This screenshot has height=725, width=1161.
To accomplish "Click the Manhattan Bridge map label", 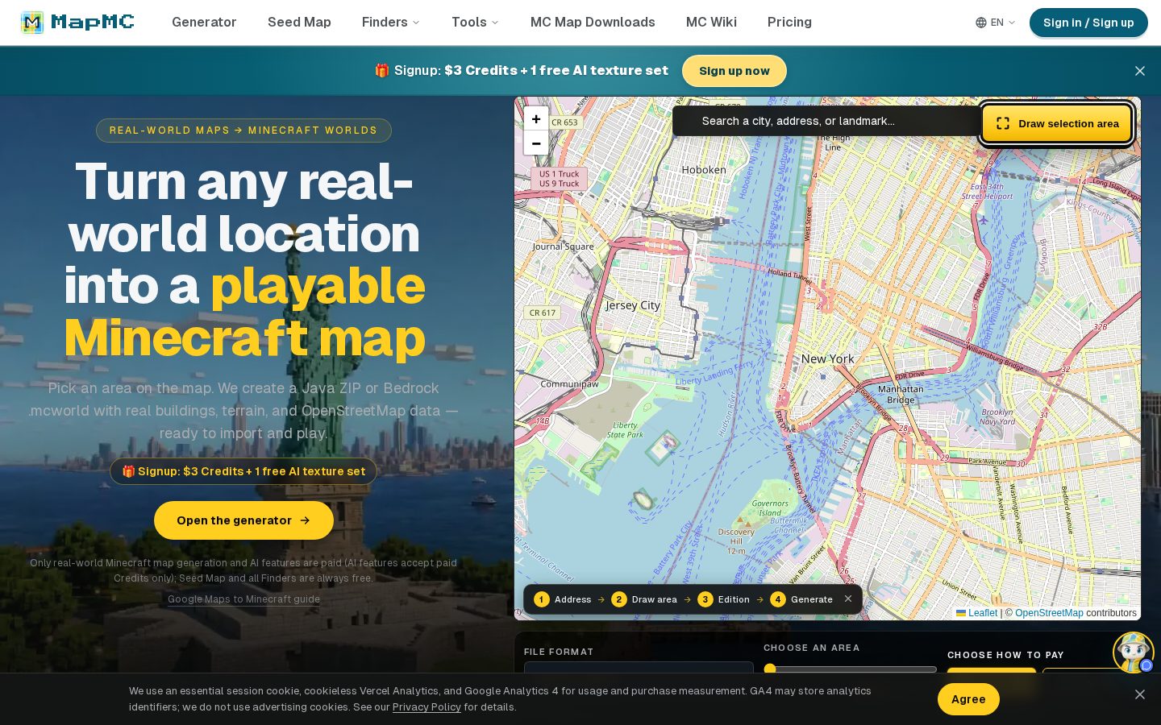I will coord(901,394).
